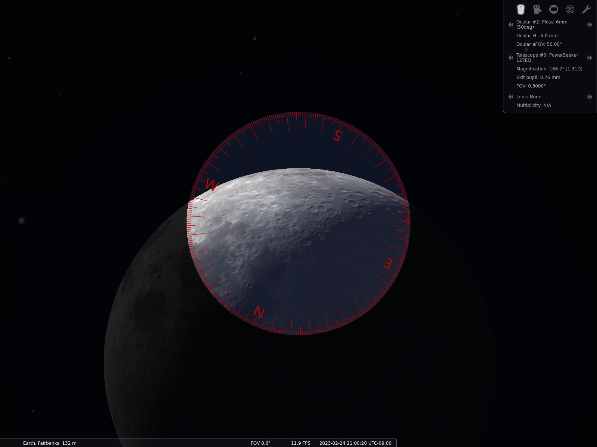Go to the previous telescope using the left arrow
Screen dimensions: 597x447
(511, 58)
